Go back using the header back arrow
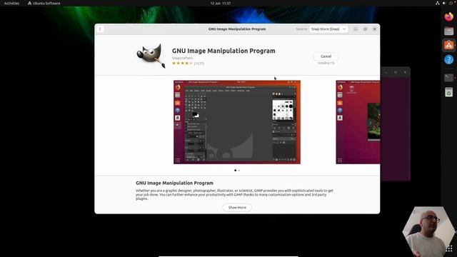This screenshot has height=257, width=457. 100,29
